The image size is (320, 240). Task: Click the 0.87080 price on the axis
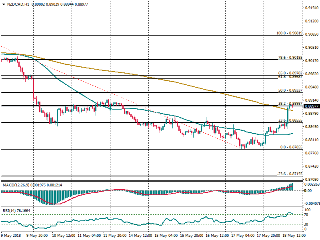pos(311,179)
